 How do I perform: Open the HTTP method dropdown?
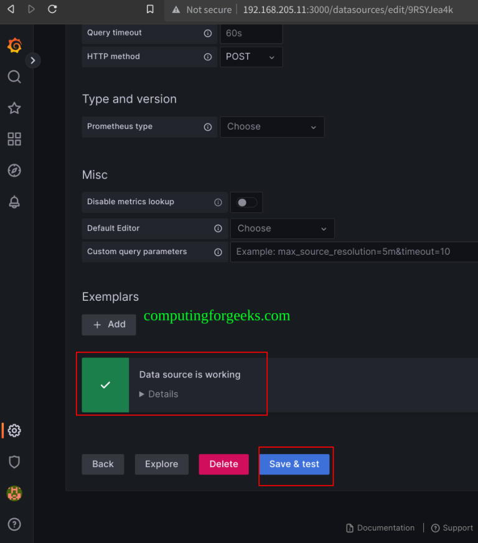251,57
